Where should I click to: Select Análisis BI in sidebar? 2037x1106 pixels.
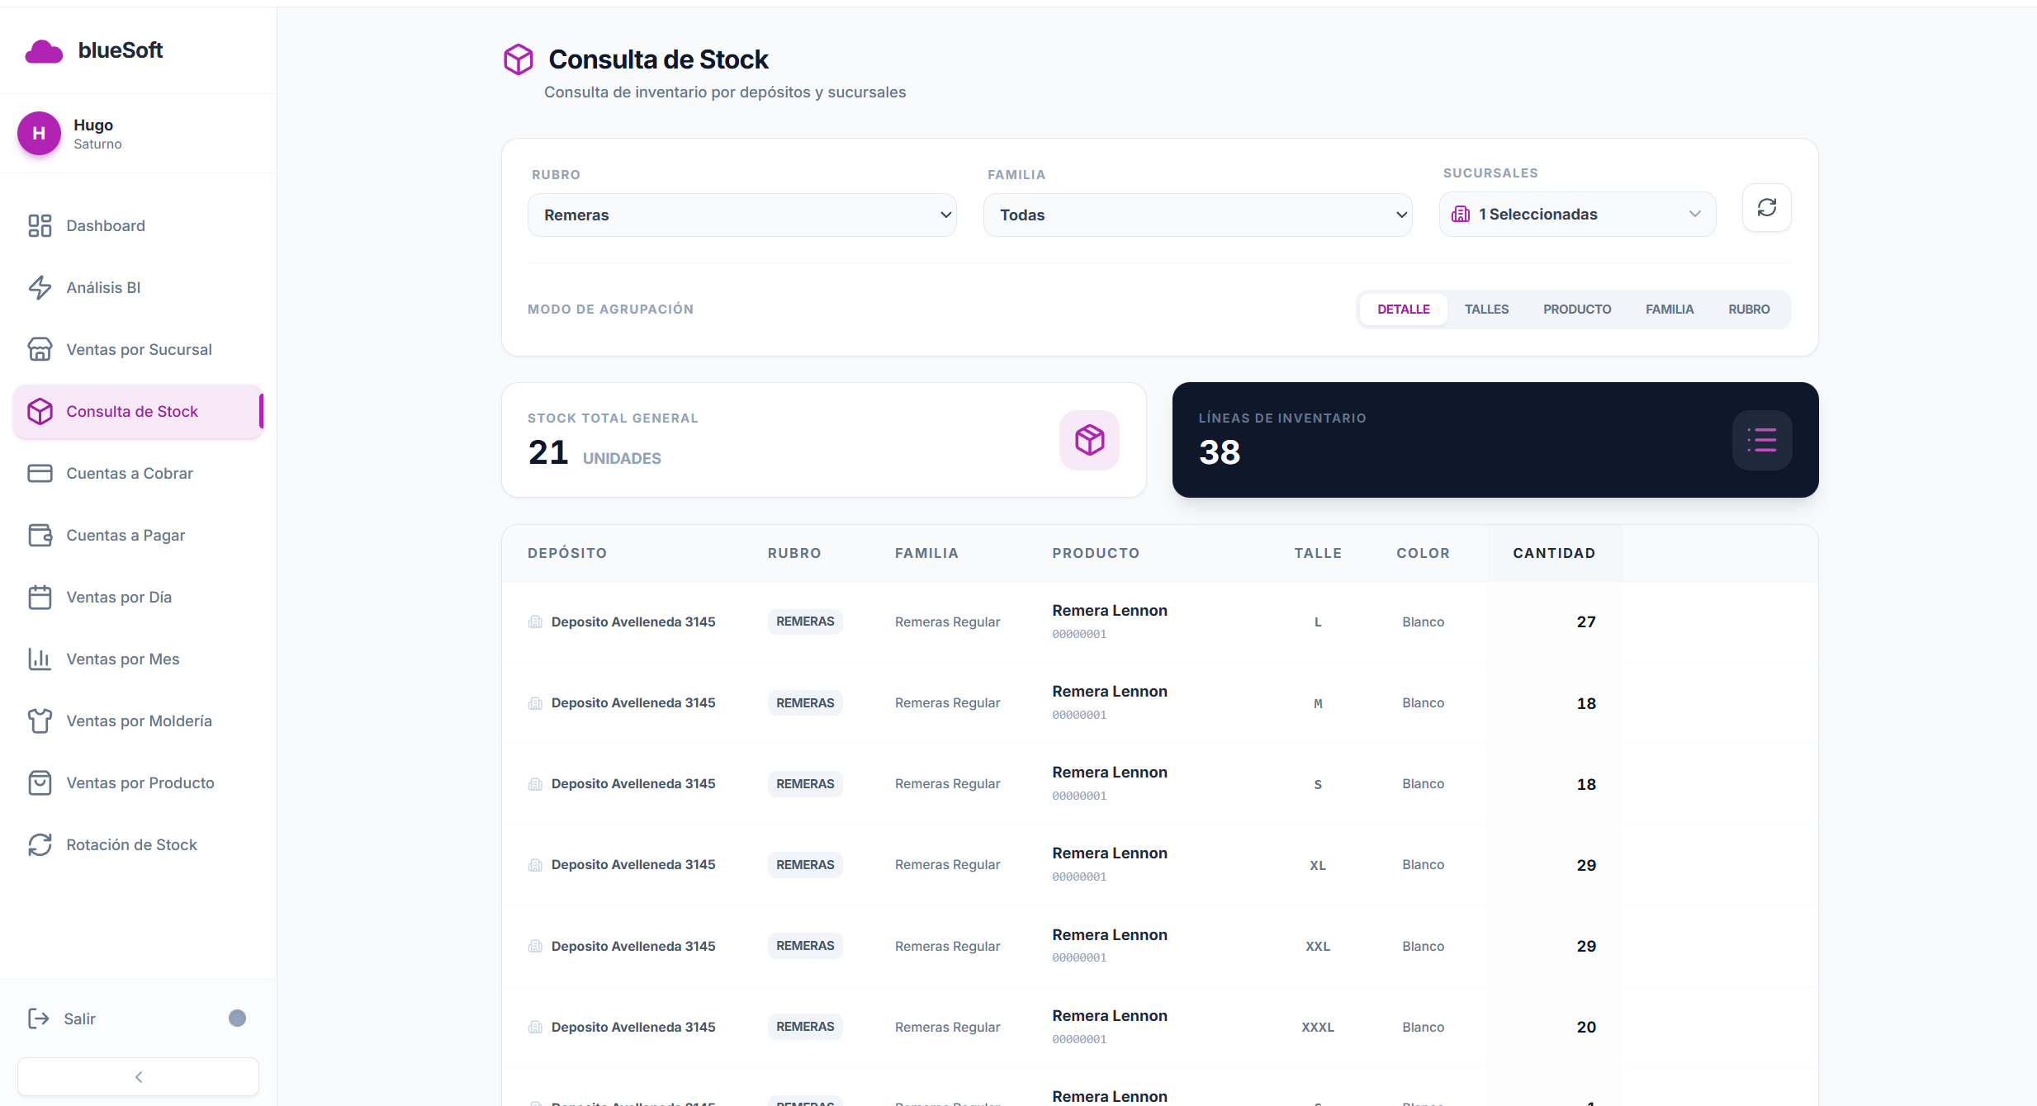point(102,287)
